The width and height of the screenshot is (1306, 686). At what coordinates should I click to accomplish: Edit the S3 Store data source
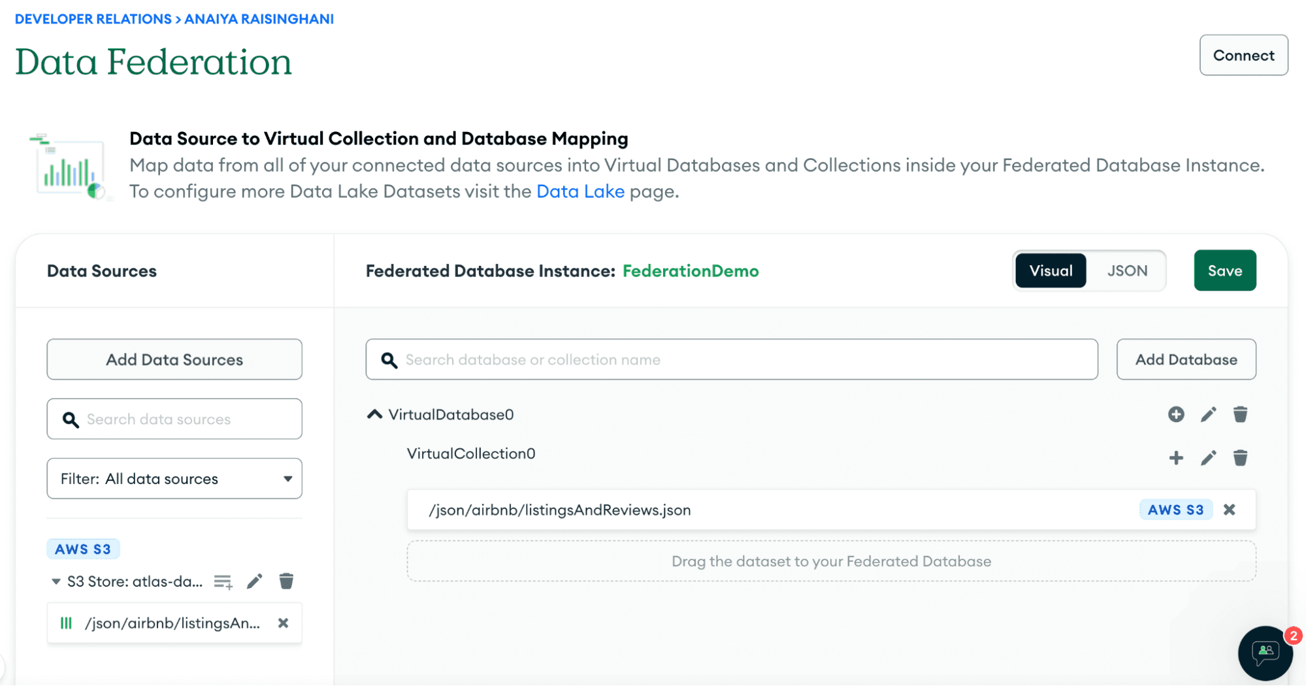click(x=254, y=581)
